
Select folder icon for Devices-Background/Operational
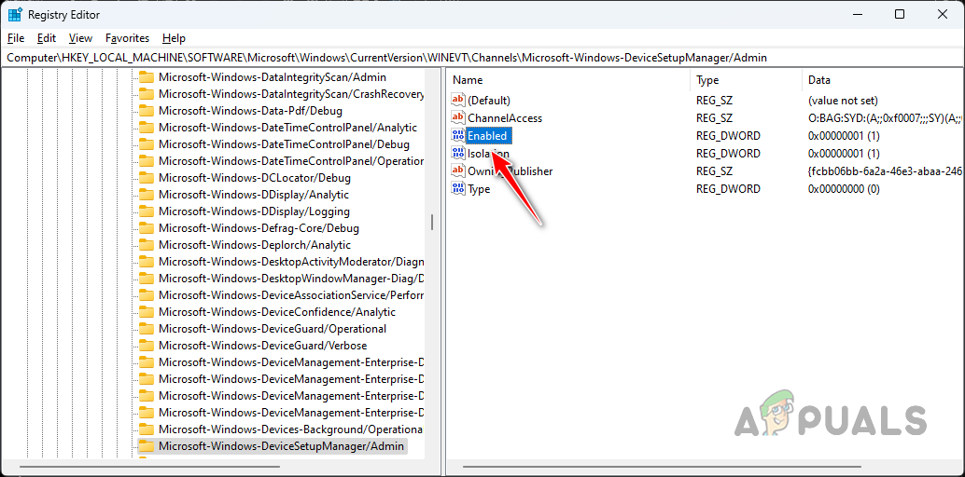[x=146, y=429]
